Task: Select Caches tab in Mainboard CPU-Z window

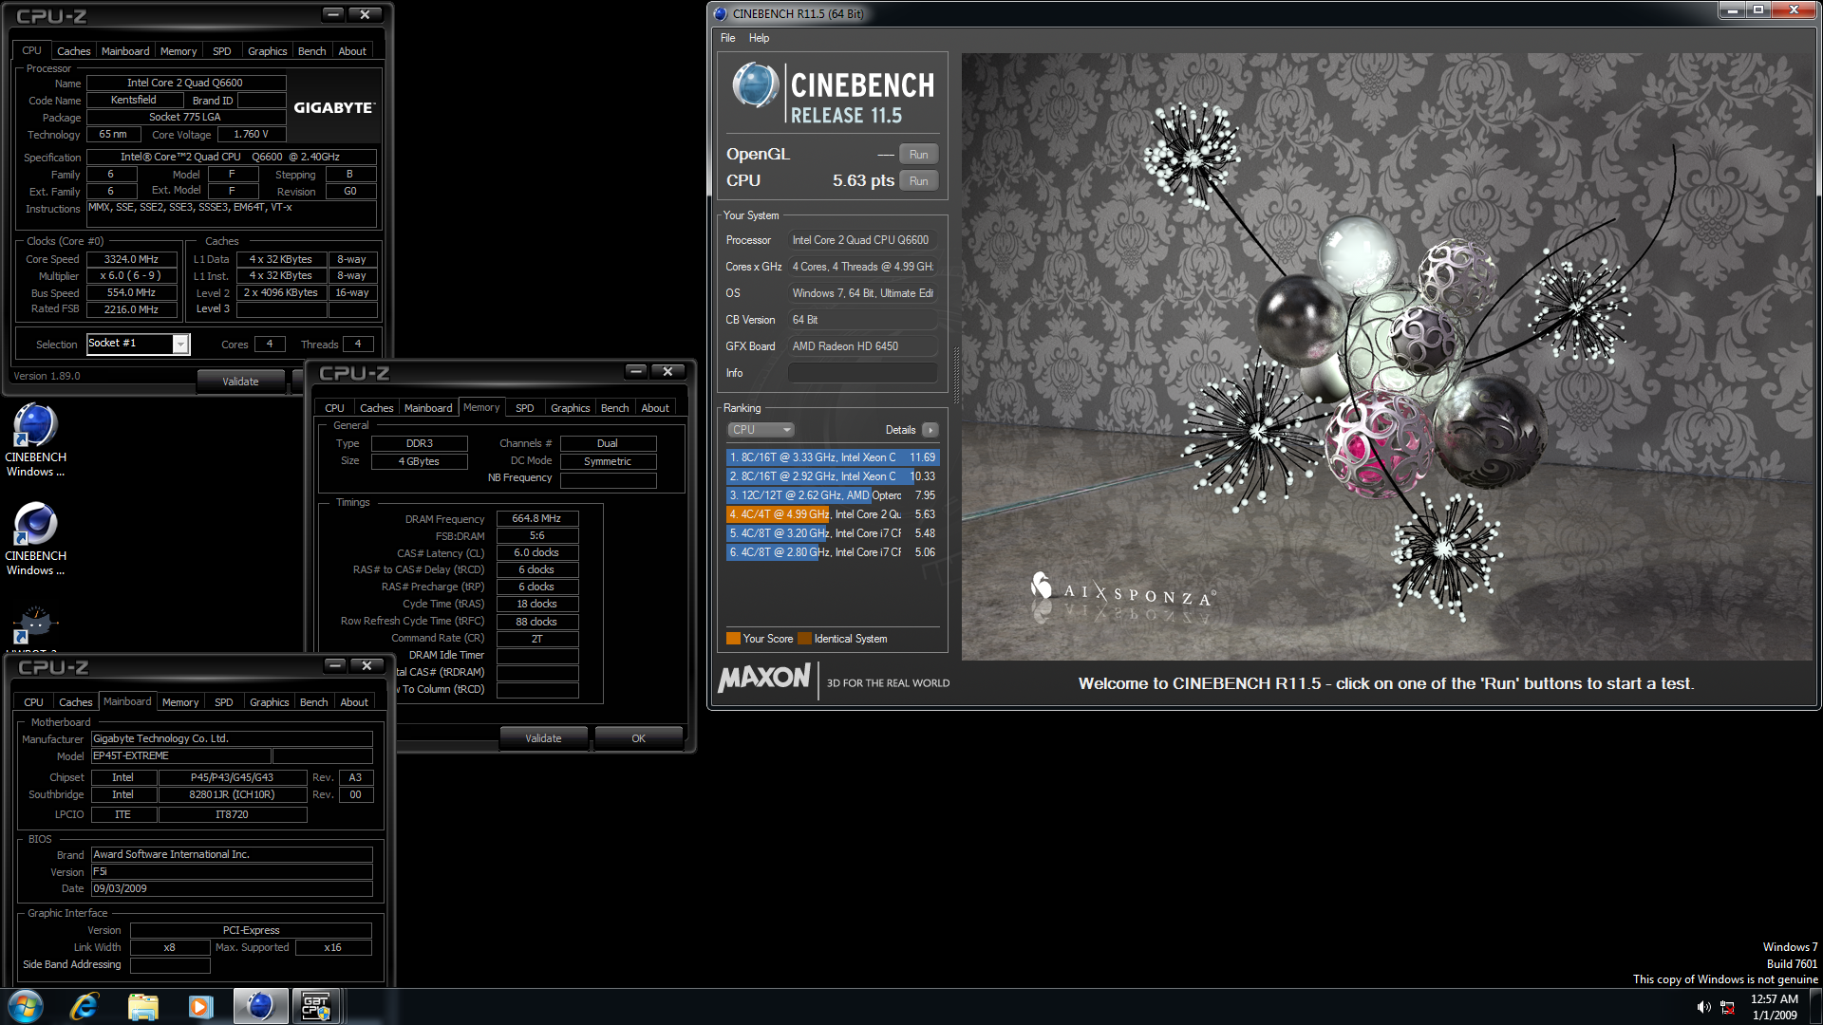Action: pos(75,702)
